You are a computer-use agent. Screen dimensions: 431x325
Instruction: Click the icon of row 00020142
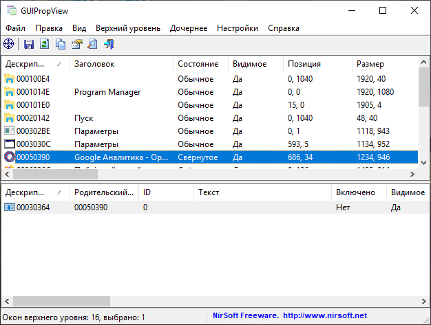(10, 118)
